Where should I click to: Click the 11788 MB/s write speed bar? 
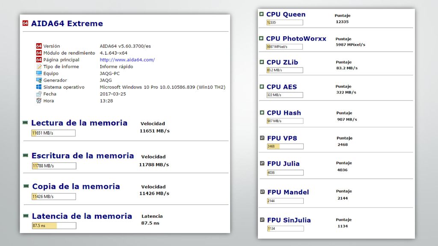(x=54, y=166)
